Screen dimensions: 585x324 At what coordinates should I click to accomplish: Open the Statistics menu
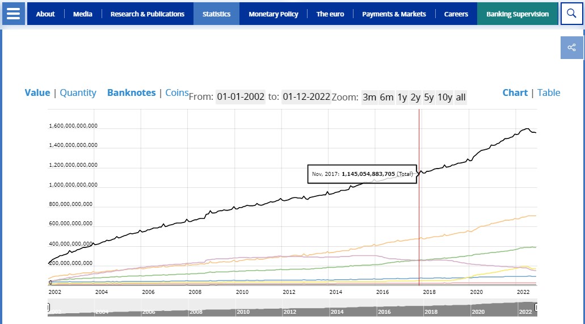point(216,14)
